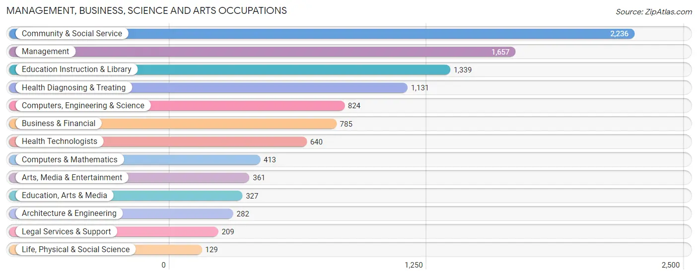Click the chart title heading text
Image resolution: width=698 pixels, height=277 pixels.
coord(146,10)
